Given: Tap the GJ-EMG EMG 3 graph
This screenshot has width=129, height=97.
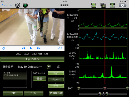Looking at the screenshot, I should pos(103,56).
